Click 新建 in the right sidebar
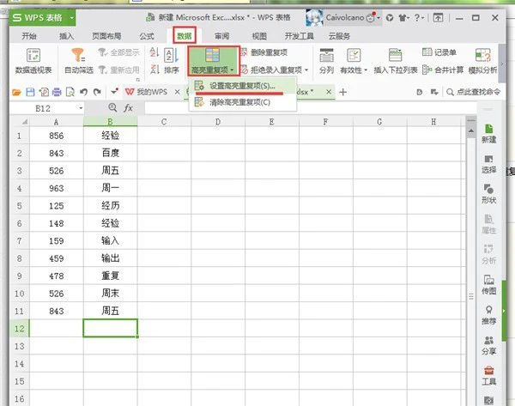Viewport: 515px width, 406px height. click(488, 131)
